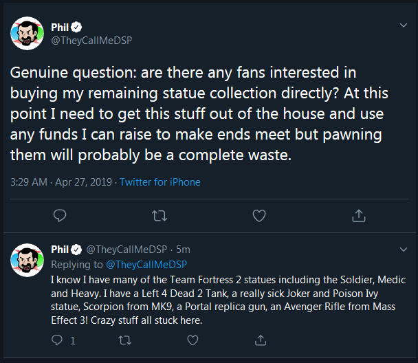Click the Phil display name on main tweet

[x=60, y=27]
